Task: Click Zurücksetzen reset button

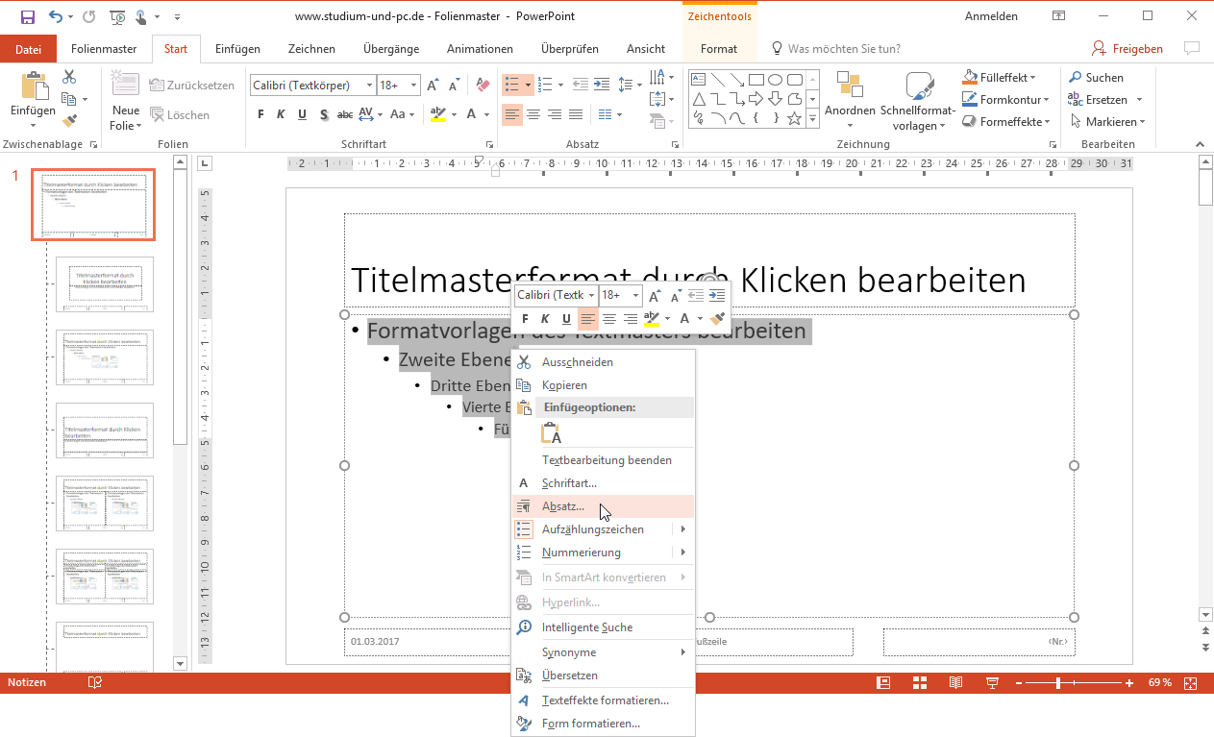Action: 192,86
